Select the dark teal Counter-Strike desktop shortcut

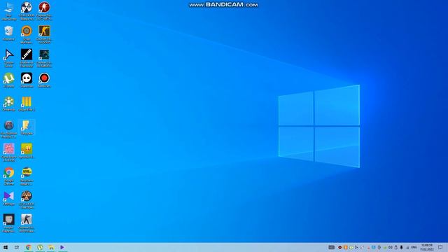pyautogui.click(x=44, y=58)
